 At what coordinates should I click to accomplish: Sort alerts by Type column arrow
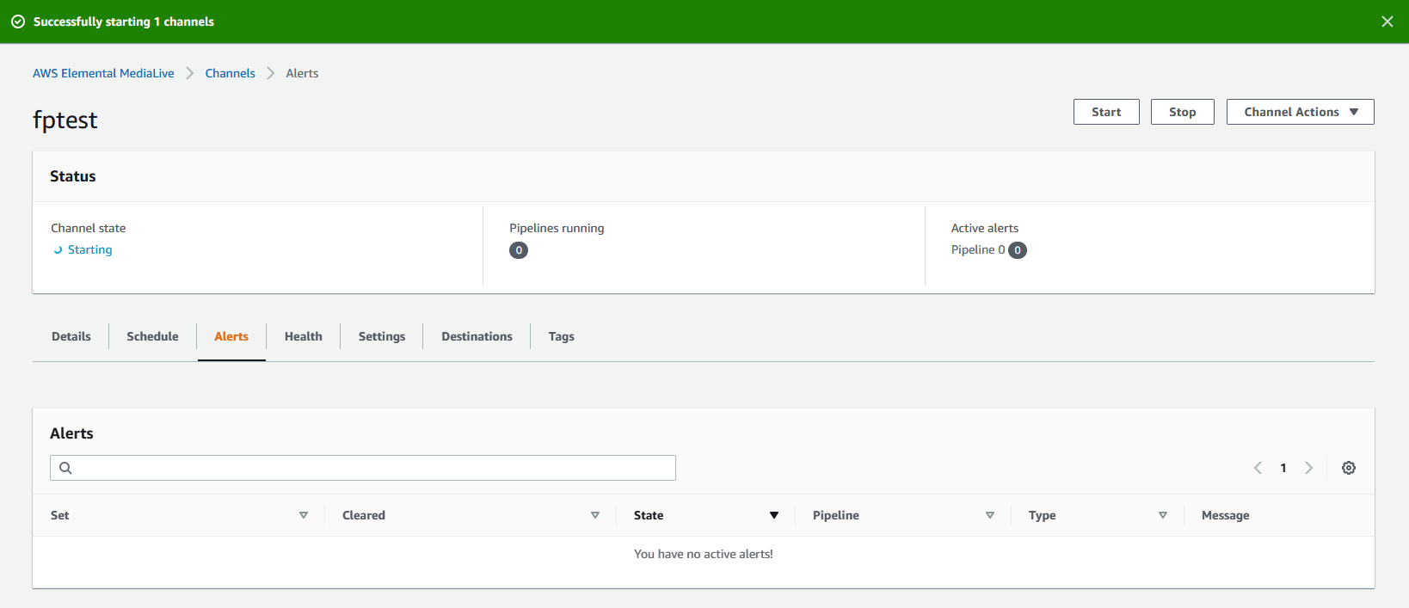(1162, 515)
